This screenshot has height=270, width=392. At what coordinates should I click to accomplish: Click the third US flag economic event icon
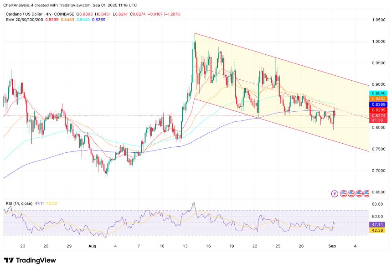(x=359, y=193)
